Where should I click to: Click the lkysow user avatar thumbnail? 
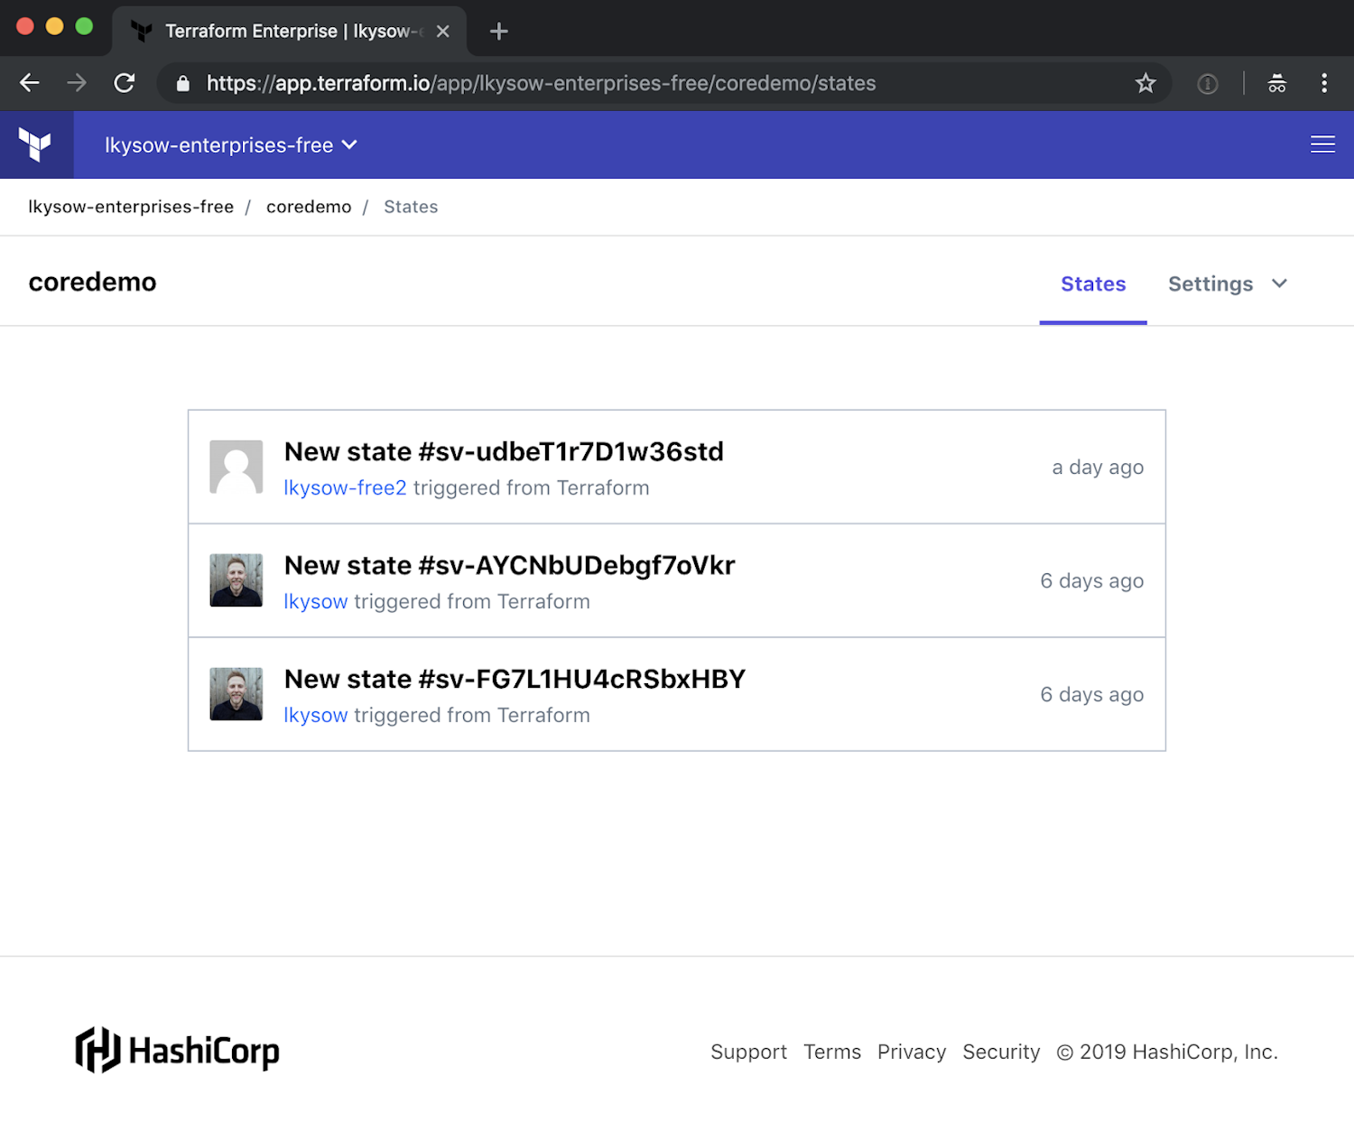(236, 580)
